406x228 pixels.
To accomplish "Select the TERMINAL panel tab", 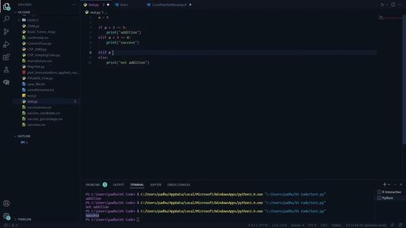I will coord(137,184).
